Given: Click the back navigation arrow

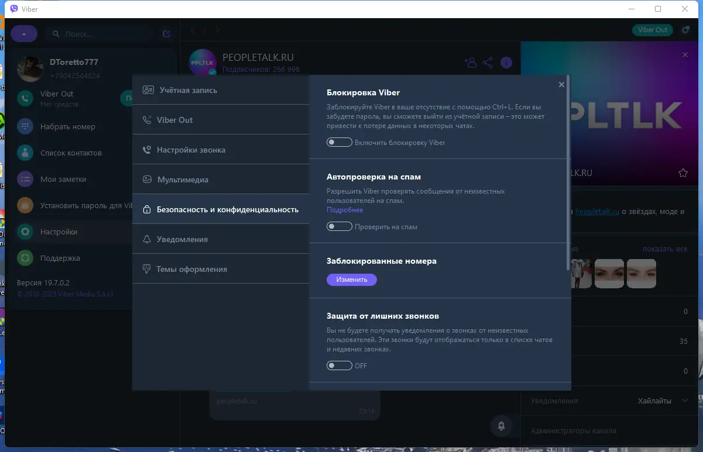Looking at the screenshot, I should 193,30.
